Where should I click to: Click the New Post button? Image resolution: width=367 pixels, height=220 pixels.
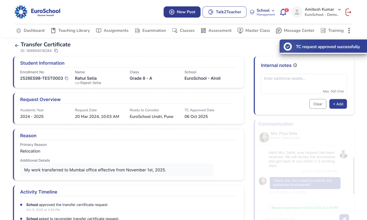(x=182, y=12)
